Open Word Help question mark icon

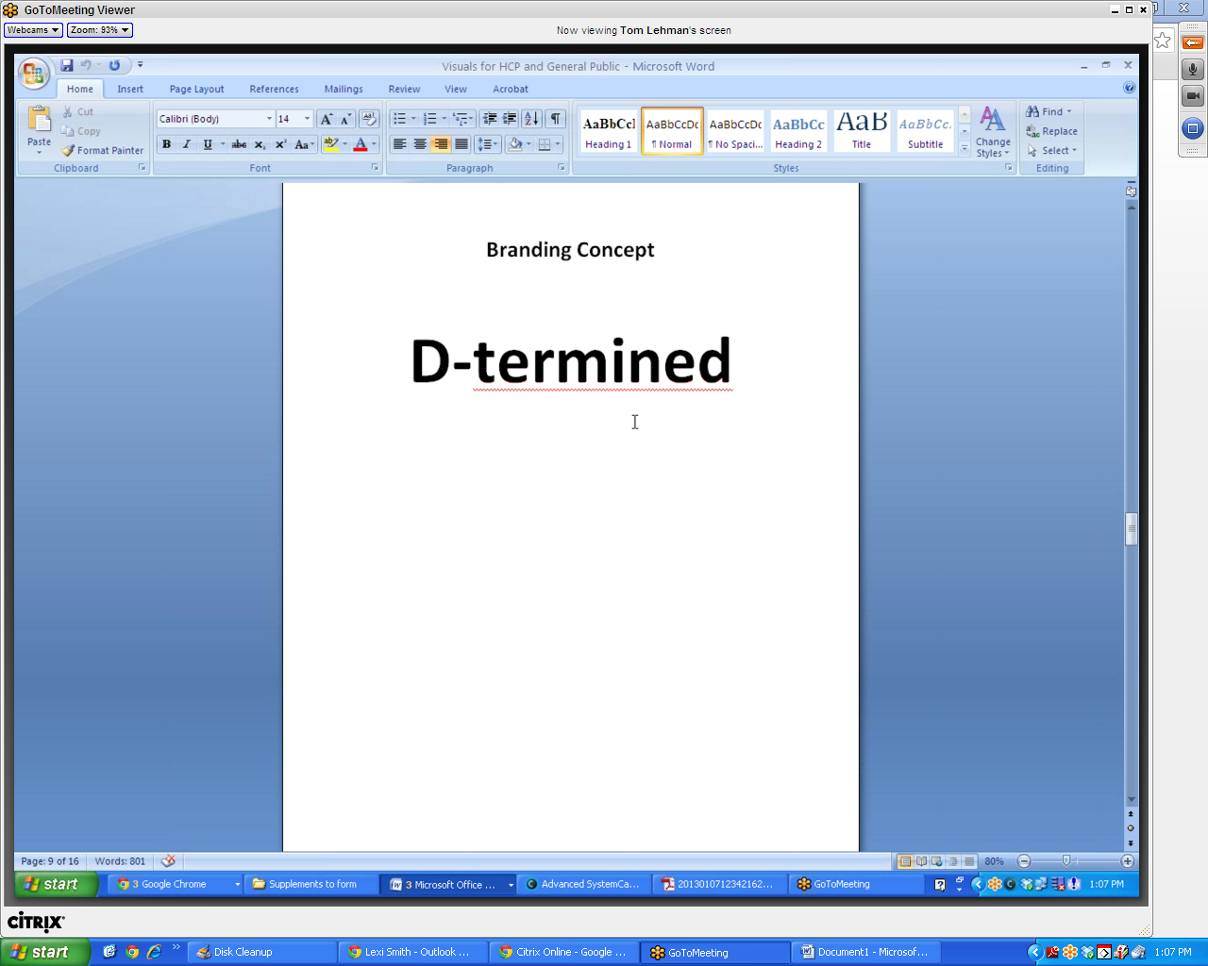coord(1130,88)
